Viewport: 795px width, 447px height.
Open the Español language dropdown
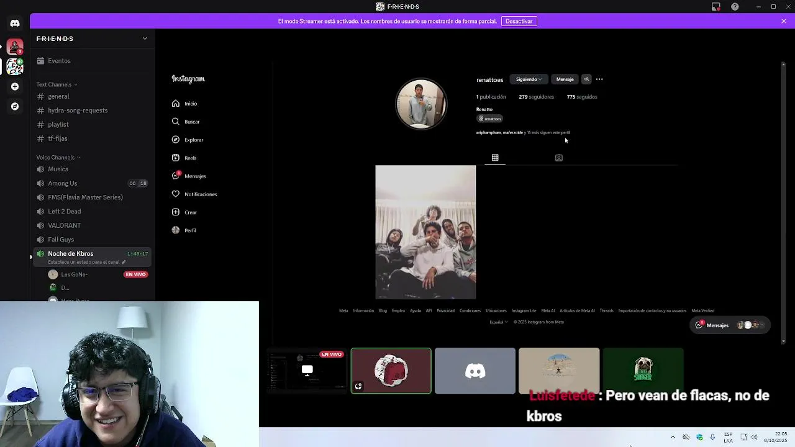pos(498,322)
